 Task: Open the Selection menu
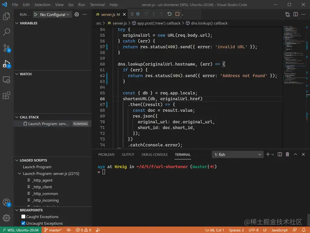tap(42, 5)
